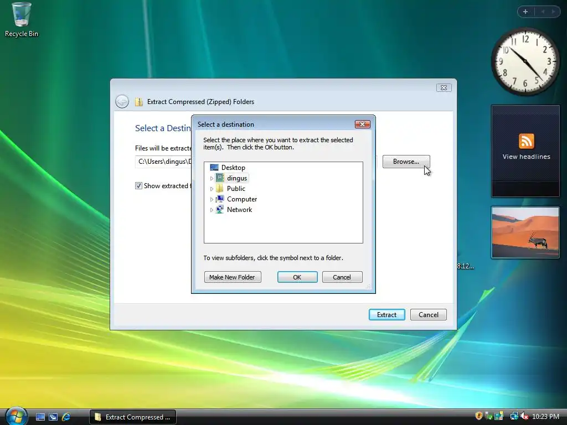Click the Browse... button
567x425 pixels.
[x=406, y=162]
